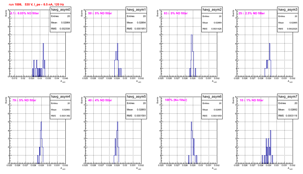Click Entries count 20 in havg_asym5
303x174 pixels.
pyautogui.click(x=144, y=103)
